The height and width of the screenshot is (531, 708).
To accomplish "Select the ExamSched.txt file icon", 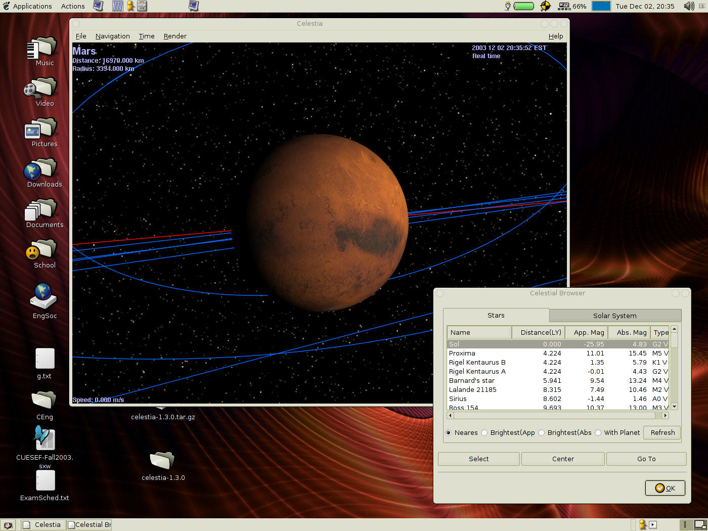I will (45, 480).
